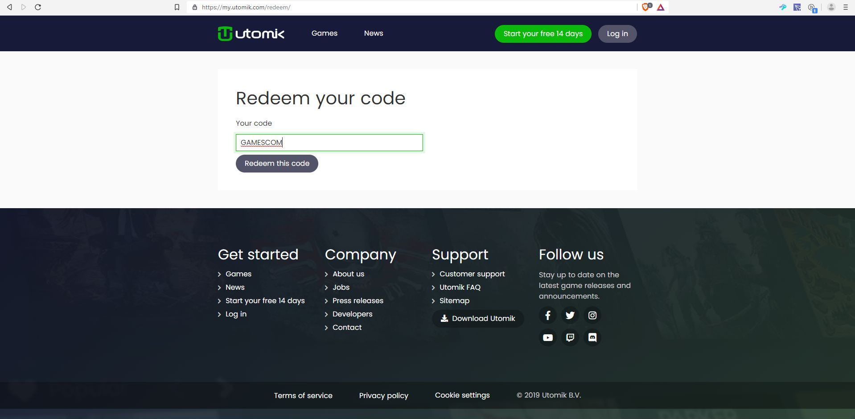Open Cookie settings link

(462, 395)
